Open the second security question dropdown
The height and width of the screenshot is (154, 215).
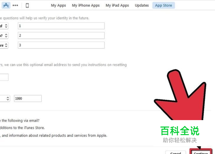point(4,35)
